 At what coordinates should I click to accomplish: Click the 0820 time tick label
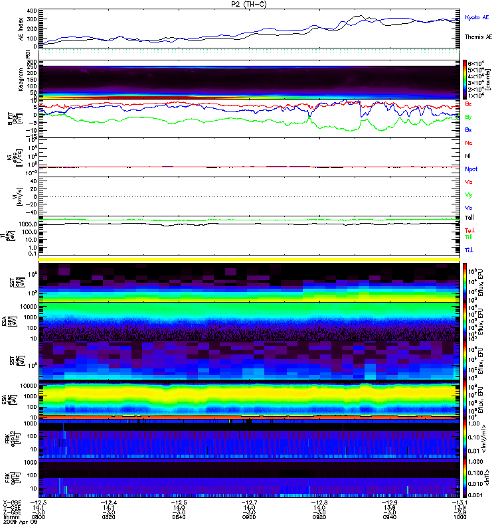(x=108, y=517)
